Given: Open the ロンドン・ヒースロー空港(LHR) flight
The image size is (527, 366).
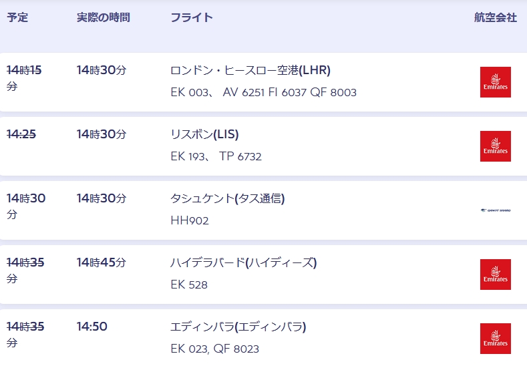Looking at the screenshot, I should point(250,70).
